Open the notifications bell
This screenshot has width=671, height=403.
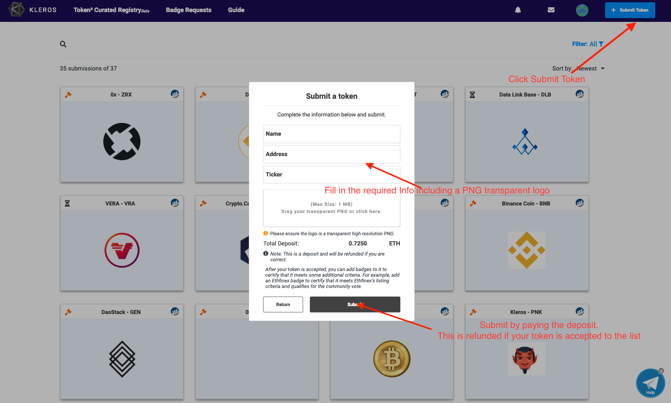click(518, 10)
